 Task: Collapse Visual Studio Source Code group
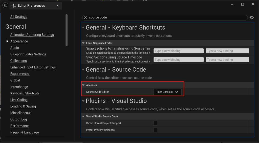point(83,116)
